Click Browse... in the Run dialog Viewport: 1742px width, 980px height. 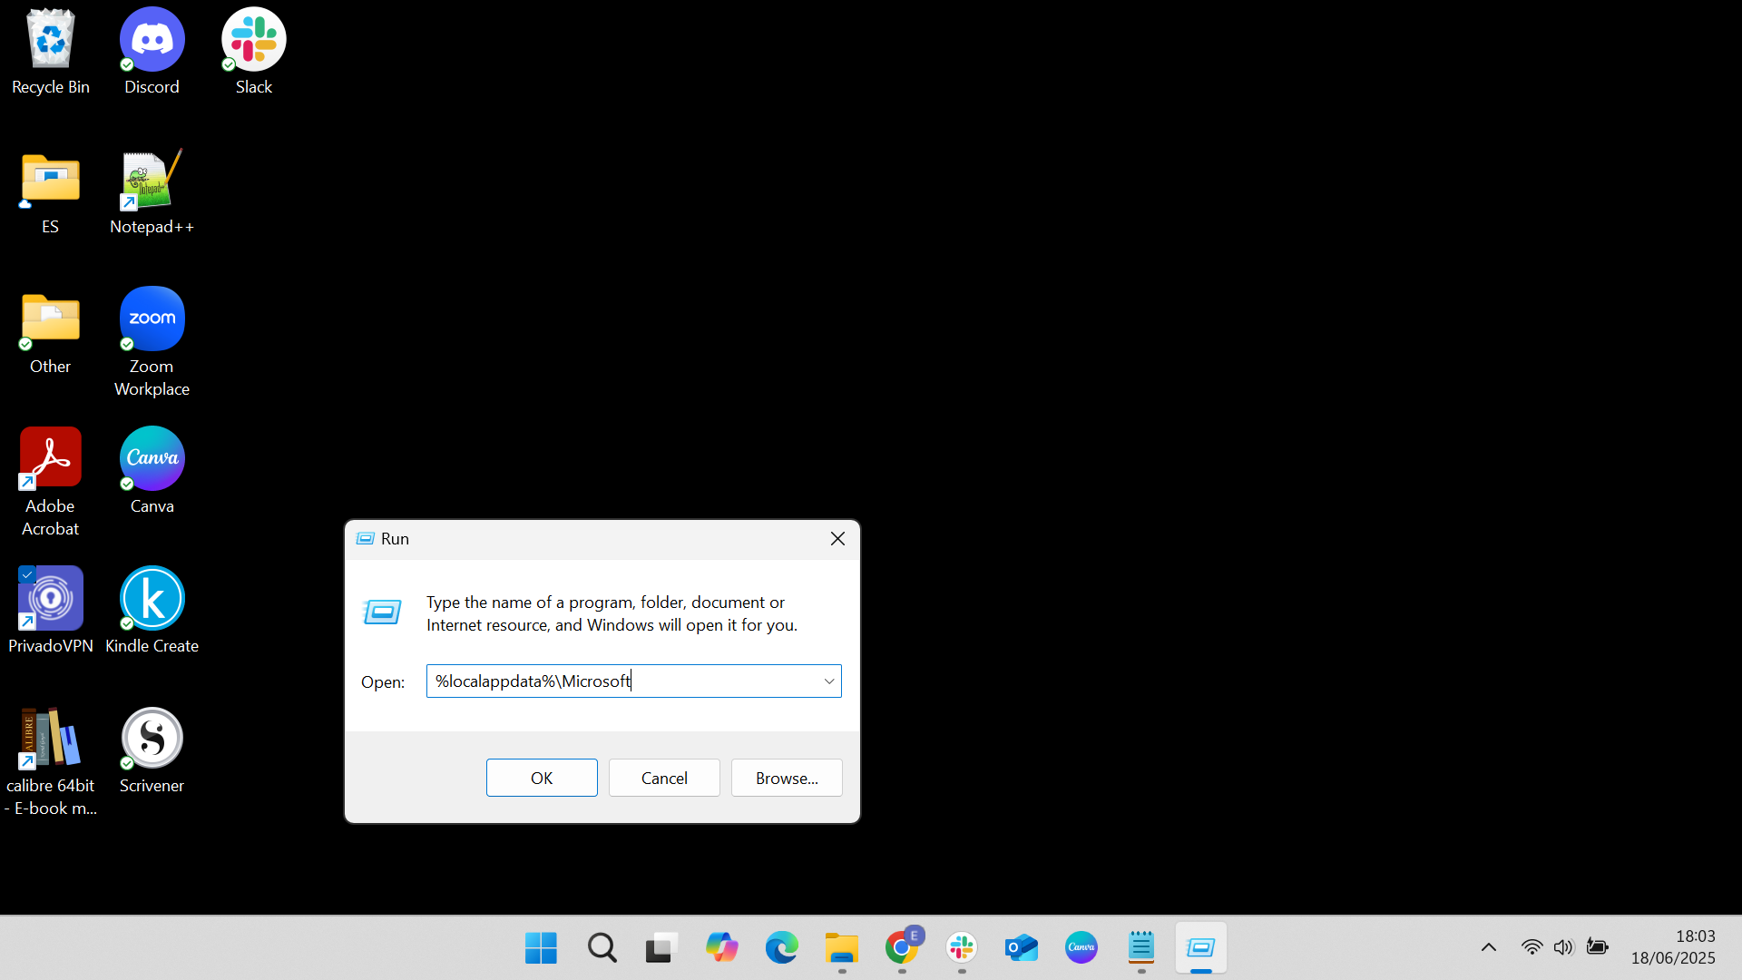(x=787, y=778)
